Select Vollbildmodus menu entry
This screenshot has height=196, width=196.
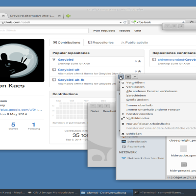pos(158,118)
